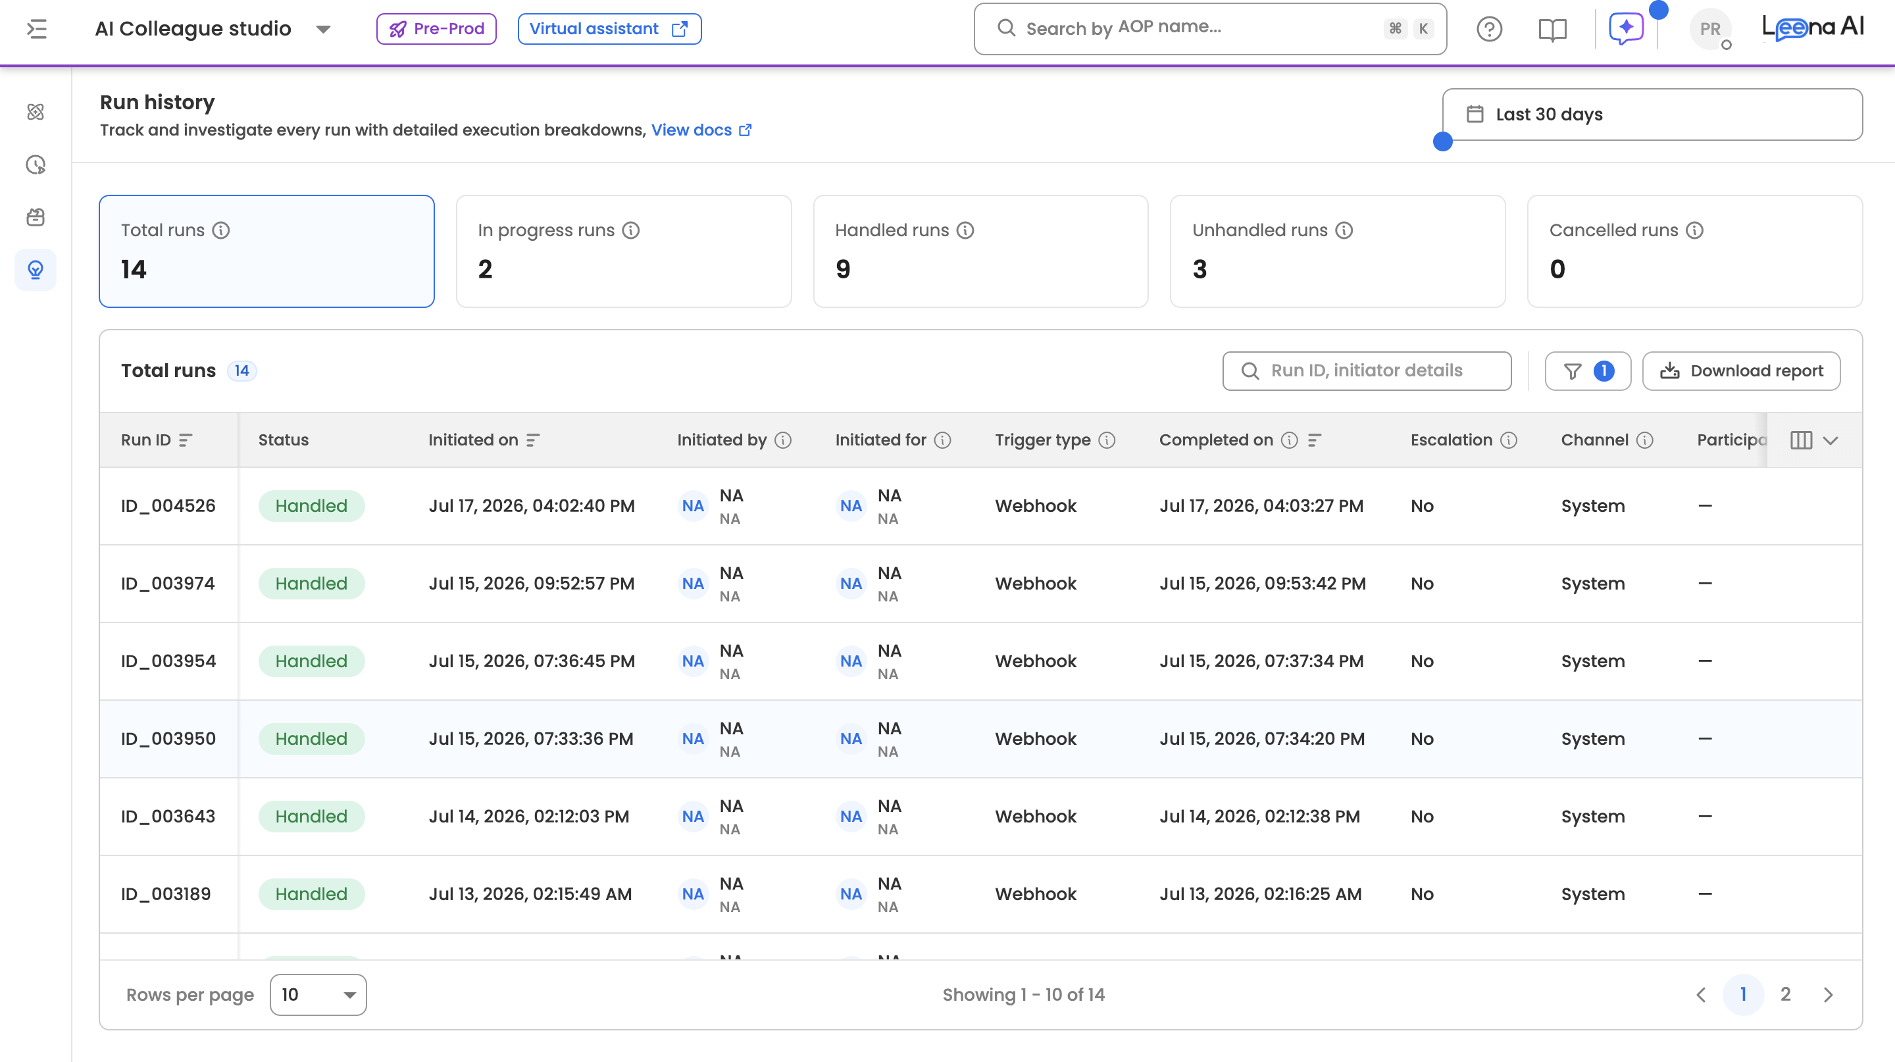The width and height of the screenshot is (1895, 1062).
Task: Click the Pre-Prod environment button
Action: click(436, 30)
